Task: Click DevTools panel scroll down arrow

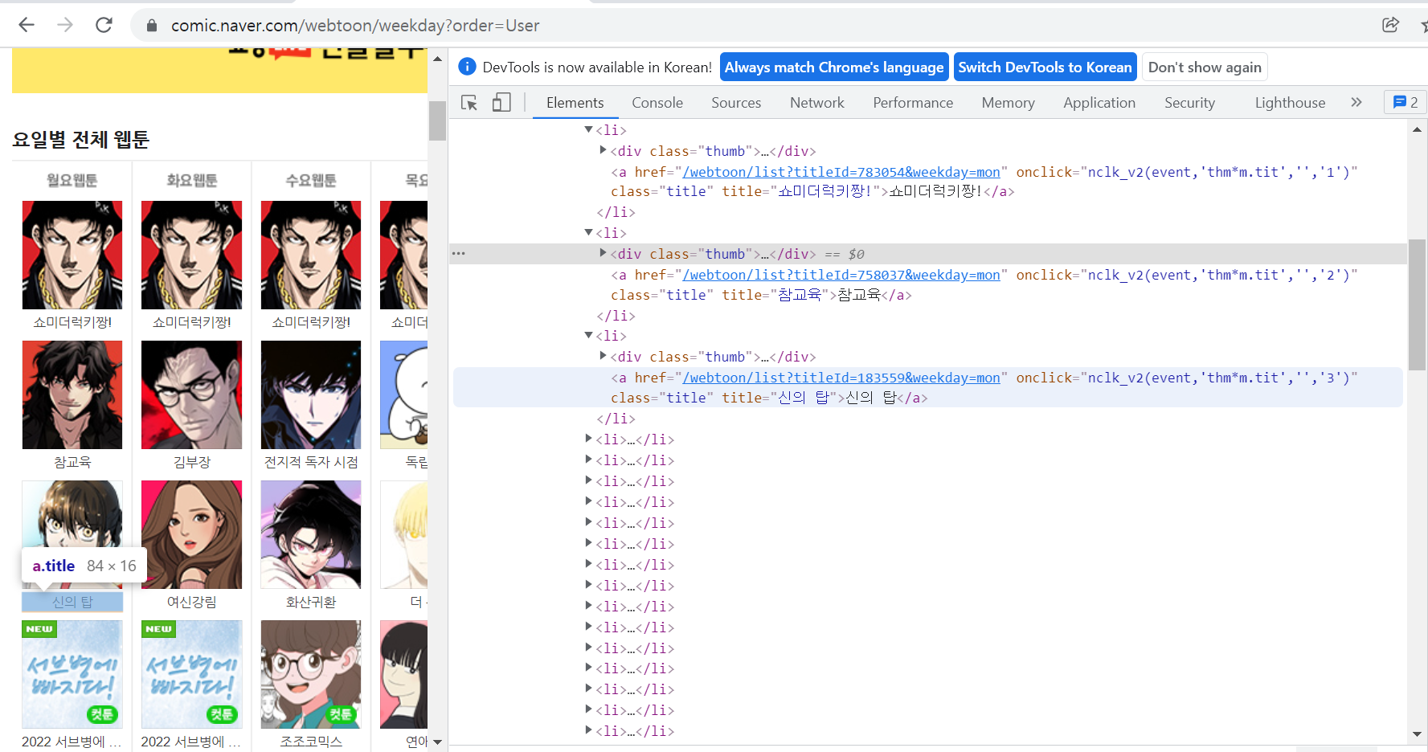Action: [x=1417, y=734]
